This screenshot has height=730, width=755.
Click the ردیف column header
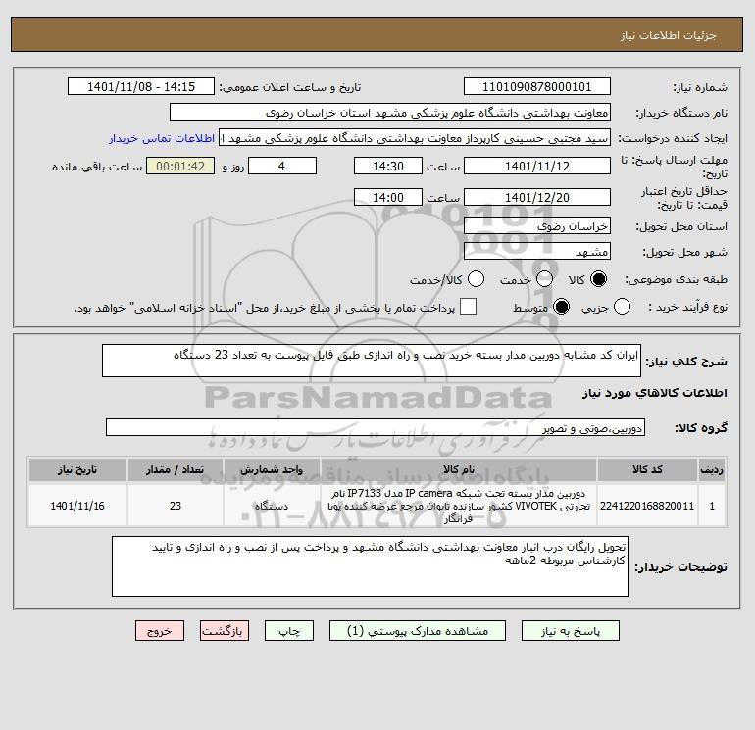tap(712, 469)
